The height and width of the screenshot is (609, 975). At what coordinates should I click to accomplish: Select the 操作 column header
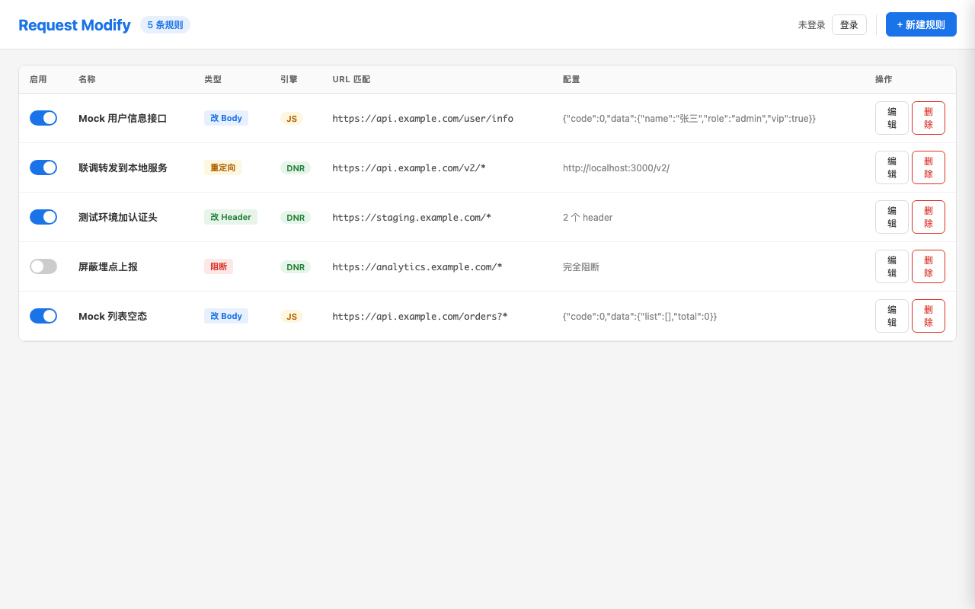click(884, 79)
